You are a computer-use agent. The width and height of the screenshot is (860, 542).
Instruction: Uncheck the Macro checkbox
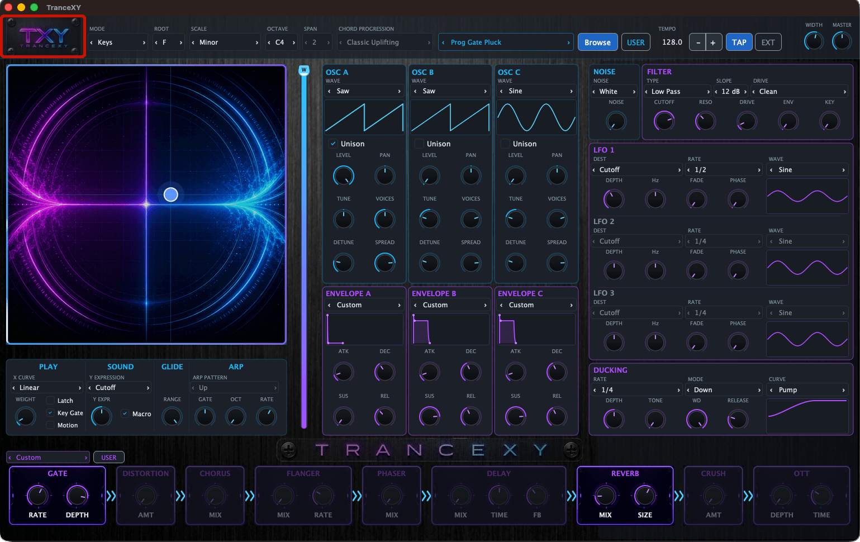coord(125,413)
